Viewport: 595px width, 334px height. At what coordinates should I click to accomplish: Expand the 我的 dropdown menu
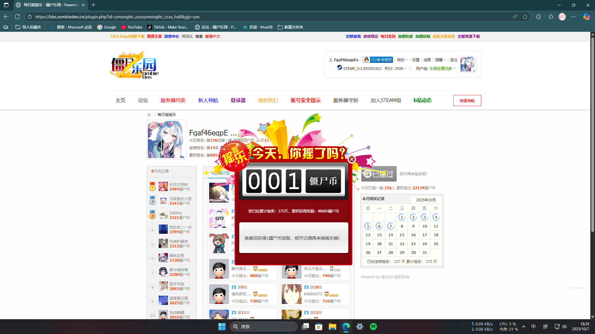(x=402, y=60)
